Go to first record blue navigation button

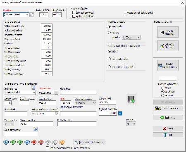6,142
